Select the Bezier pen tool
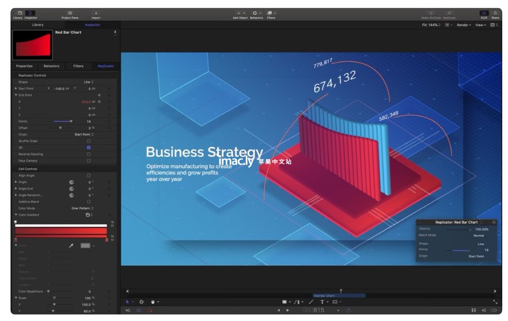This screenshot has width=508, height=321. [x=297, y=301]
